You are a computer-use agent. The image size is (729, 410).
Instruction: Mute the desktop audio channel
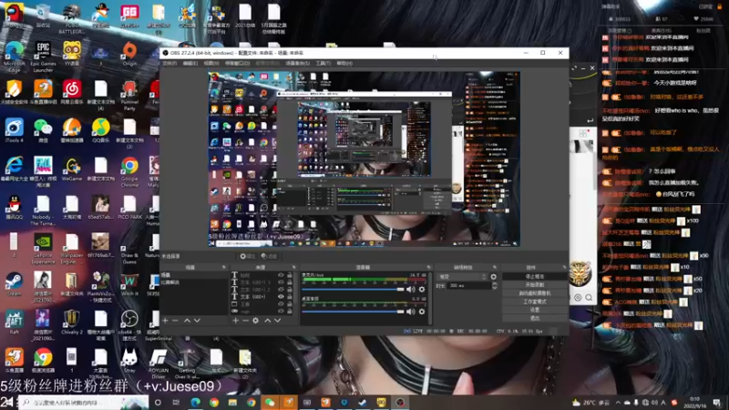coord(411,312)
